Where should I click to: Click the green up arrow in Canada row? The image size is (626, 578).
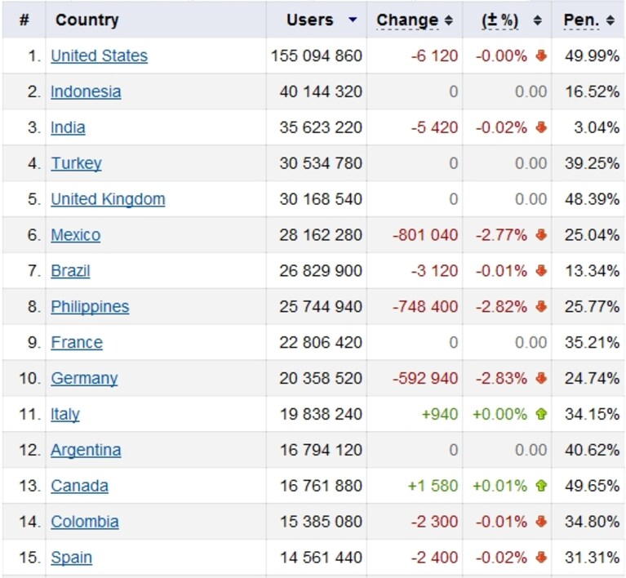coord(541,486)
